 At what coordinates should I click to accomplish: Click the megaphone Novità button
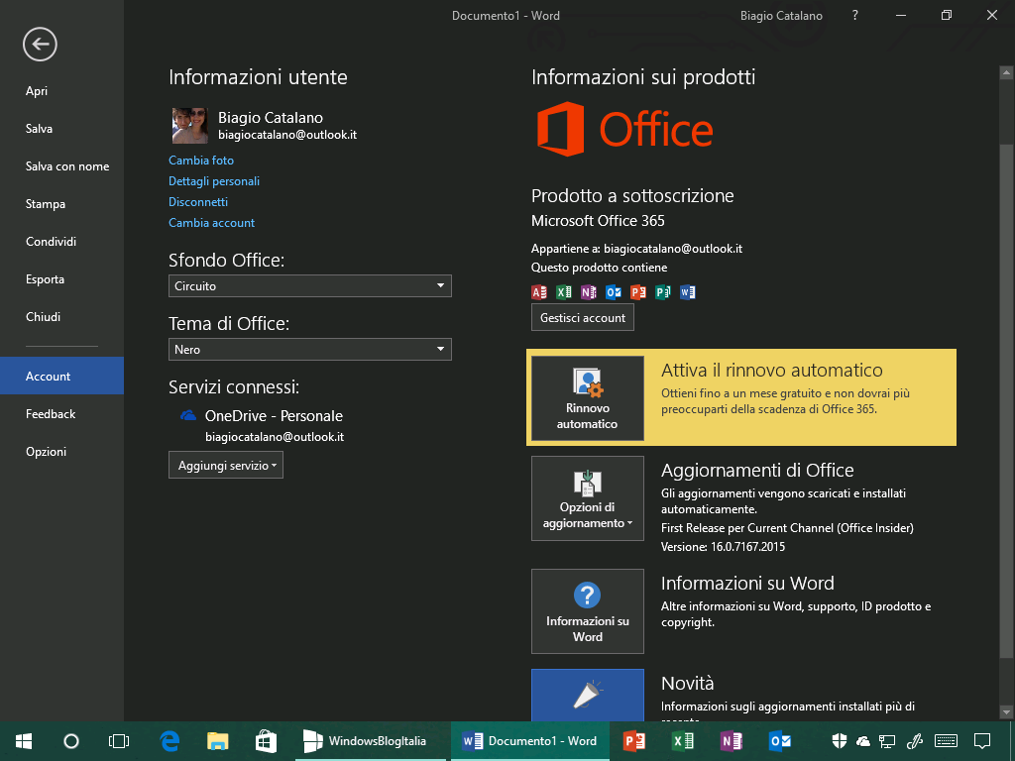[588, 695]
